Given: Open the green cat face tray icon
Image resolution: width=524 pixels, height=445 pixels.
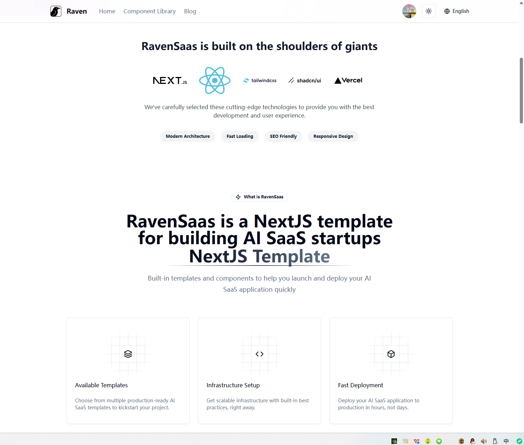Looking at the screenshot, I should (439, 441).
